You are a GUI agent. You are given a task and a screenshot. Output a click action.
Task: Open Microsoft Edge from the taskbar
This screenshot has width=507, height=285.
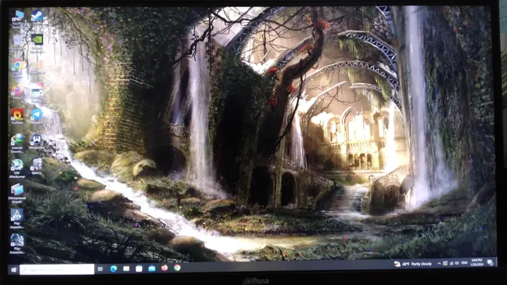pos(113,269)
